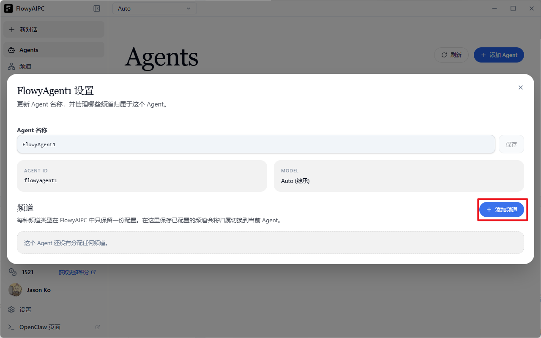
Task: Open the Auto model dropdown
Action: [x=154, y=8]
